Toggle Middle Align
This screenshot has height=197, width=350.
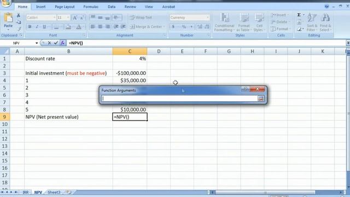coord(100,17)
